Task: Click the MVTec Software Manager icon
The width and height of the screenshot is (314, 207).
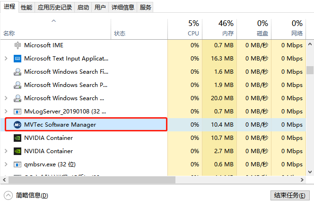Action: pos(17,125)
